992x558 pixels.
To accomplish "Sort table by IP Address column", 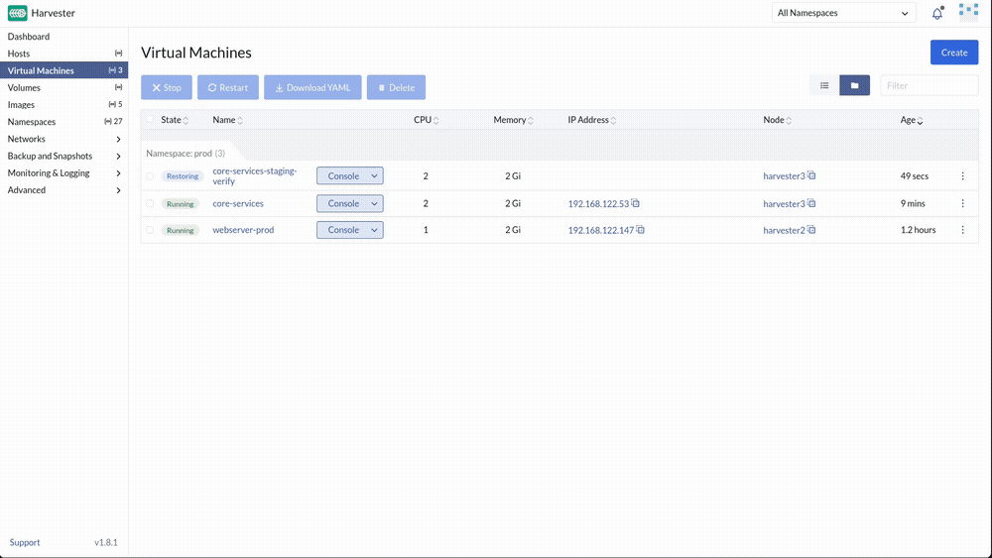I will [x=591, y=120].
